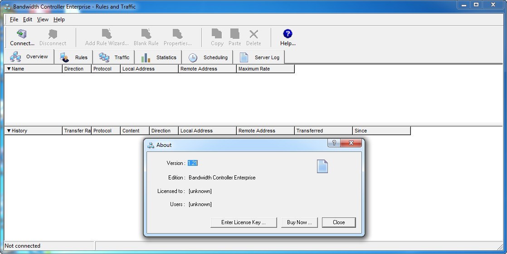The image size is (507, 254).
Task: Click the Bandwidth Controller Enterprise edition text
Action: point(222,178)
